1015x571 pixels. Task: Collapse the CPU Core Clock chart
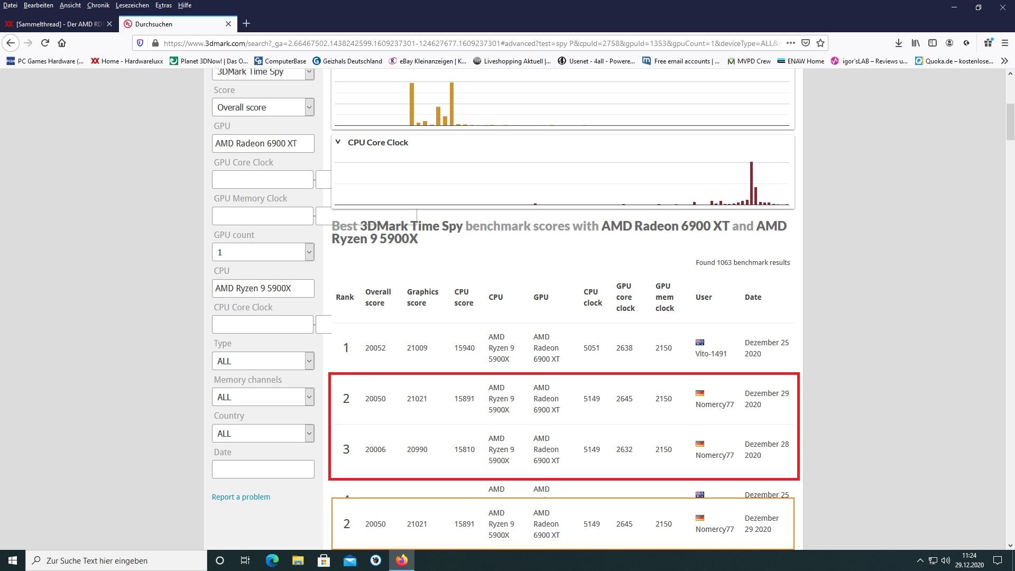338,142
